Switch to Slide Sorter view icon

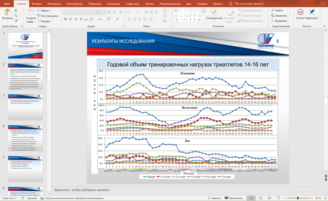click(x=260, y=198)
